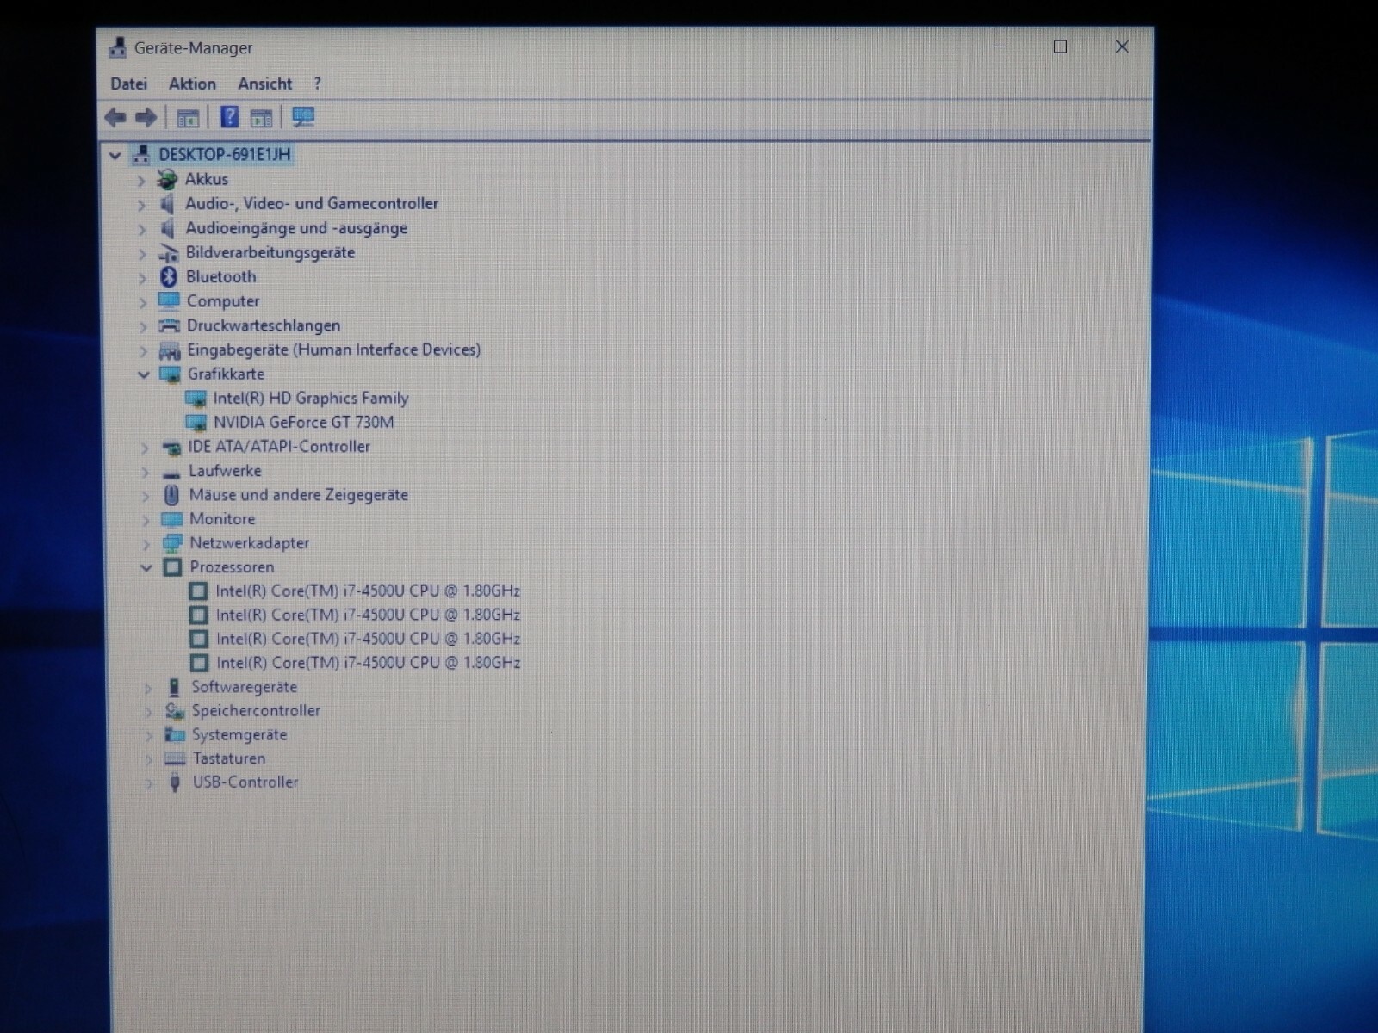1378x1033 pixels.
Task: Click the scan for hardware changes monitor icon
Action: click(x=303, y=117)
